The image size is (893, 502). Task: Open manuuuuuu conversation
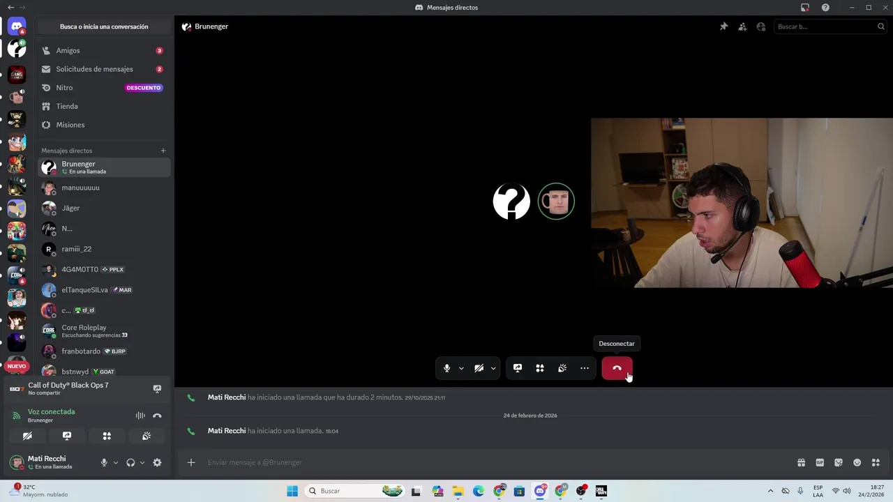coord(103,188)
